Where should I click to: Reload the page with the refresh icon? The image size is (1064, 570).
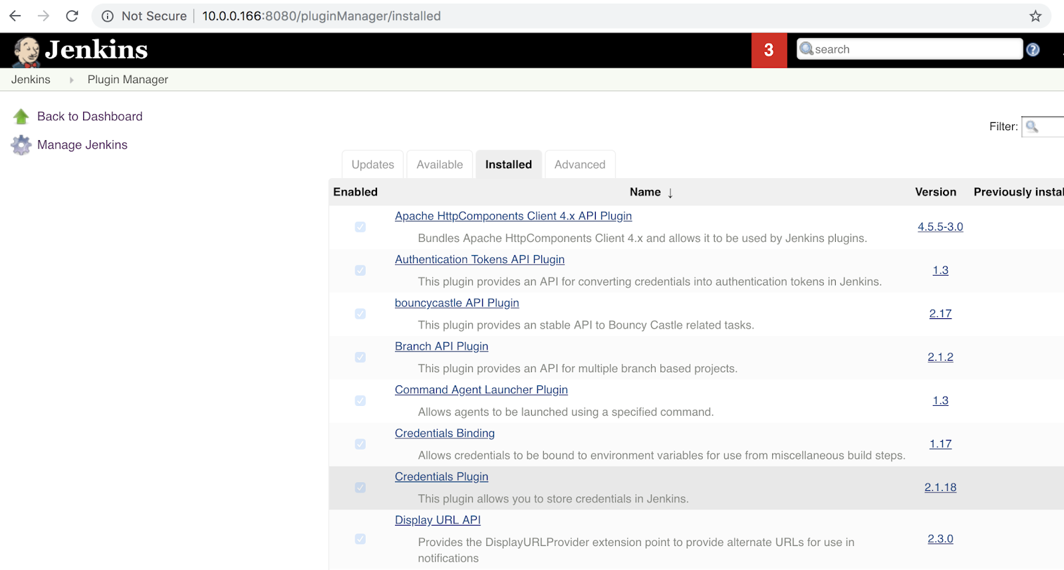pyautogui.click(x=72, y=16)
